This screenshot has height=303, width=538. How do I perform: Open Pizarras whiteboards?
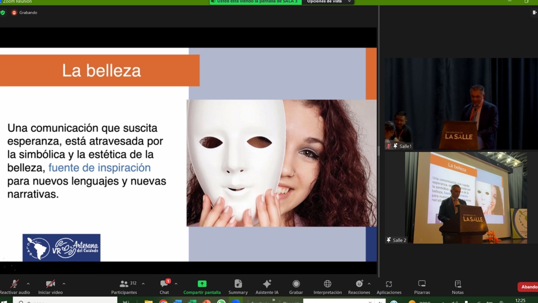422,284
